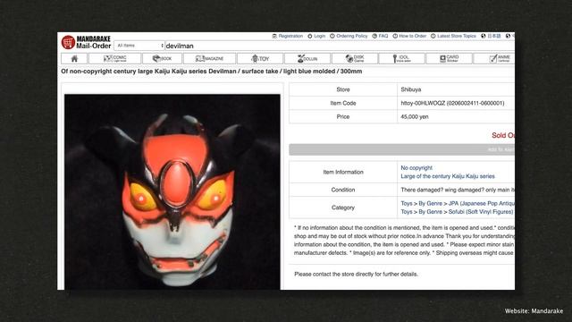Open the Disk Game category tab
The width and height of the screenshot is (572, 322).
click(x=355, y=58)
